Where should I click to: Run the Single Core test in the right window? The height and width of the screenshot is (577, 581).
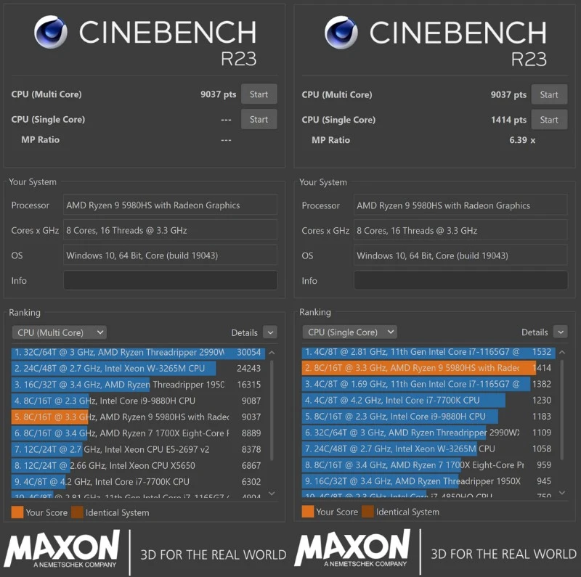click(549, 119)
